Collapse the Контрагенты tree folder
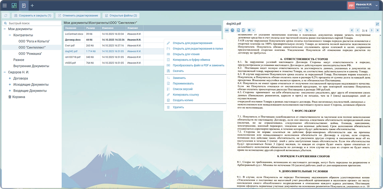The image size is (383, 189). [9, 35]
